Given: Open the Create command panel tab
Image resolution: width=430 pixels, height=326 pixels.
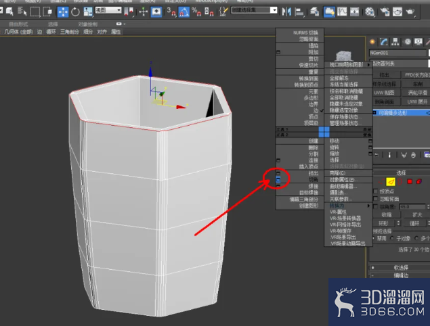Looking at the screenshot, I should pos(372,42).
